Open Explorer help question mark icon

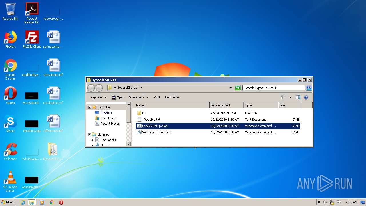(x=306, y=97)
